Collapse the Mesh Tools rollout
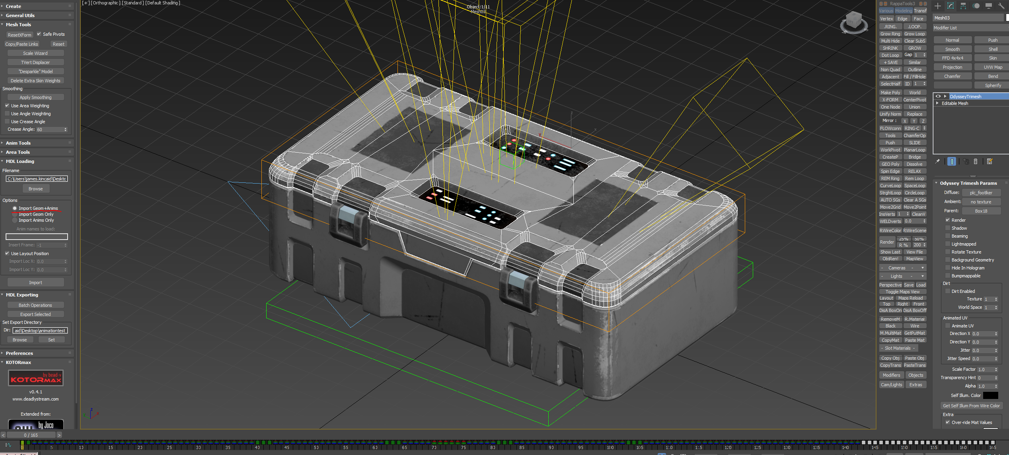This screenshot has height=455, width=1009. click(37, 25)
